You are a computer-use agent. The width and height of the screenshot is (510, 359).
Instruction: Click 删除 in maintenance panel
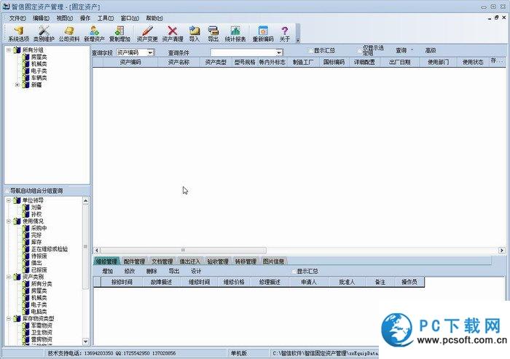pos(152,271)
